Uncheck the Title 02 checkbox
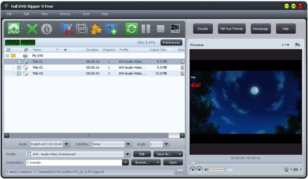Viewport: 308px width, 179px height. 19,67
